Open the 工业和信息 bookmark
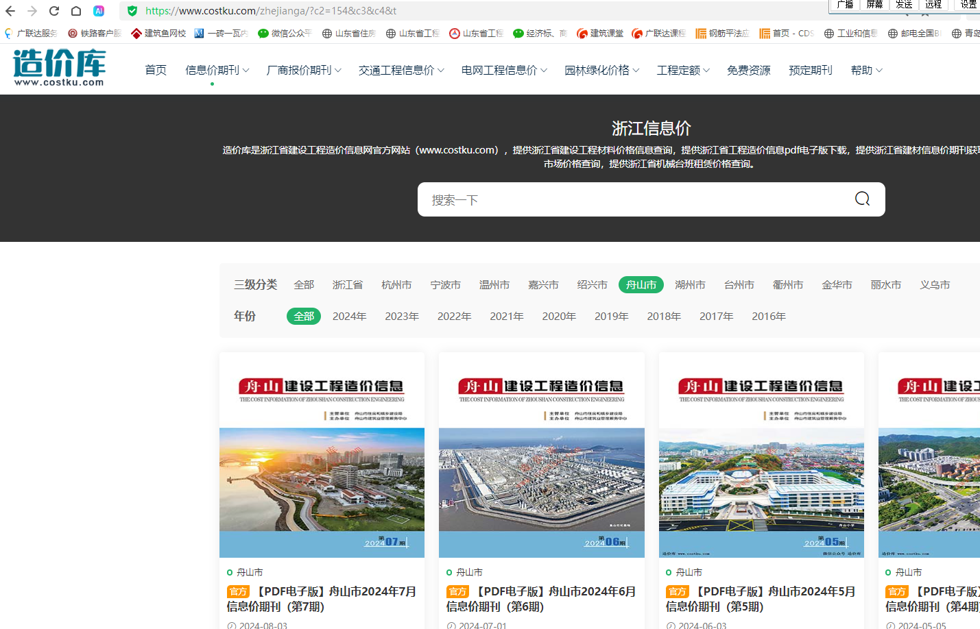This screenshot has height=629, width=980. [851, 33]
